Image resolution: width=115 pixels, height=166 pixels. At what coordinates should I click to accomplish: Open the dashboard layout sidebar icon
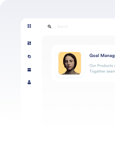point(29,43)
